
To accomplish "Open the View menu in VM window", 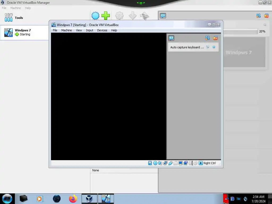I will tap(79, 30).
